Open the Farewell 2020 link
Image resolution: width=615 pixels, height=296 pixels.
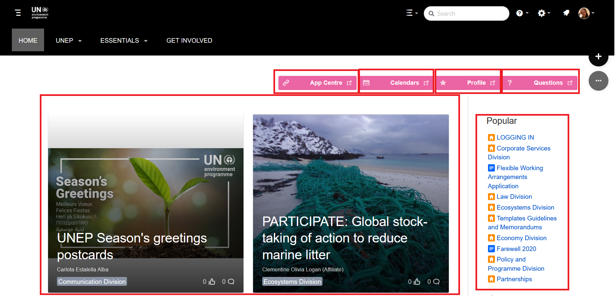(516, 249)
